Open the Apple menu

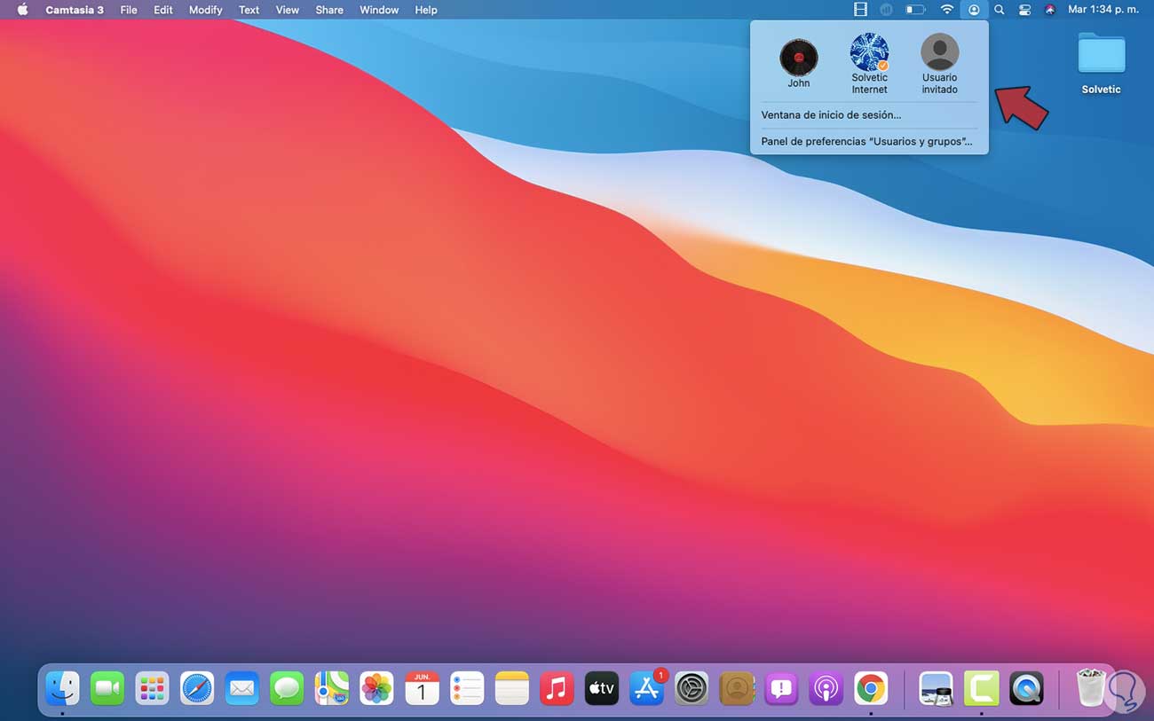pos(23,10)
